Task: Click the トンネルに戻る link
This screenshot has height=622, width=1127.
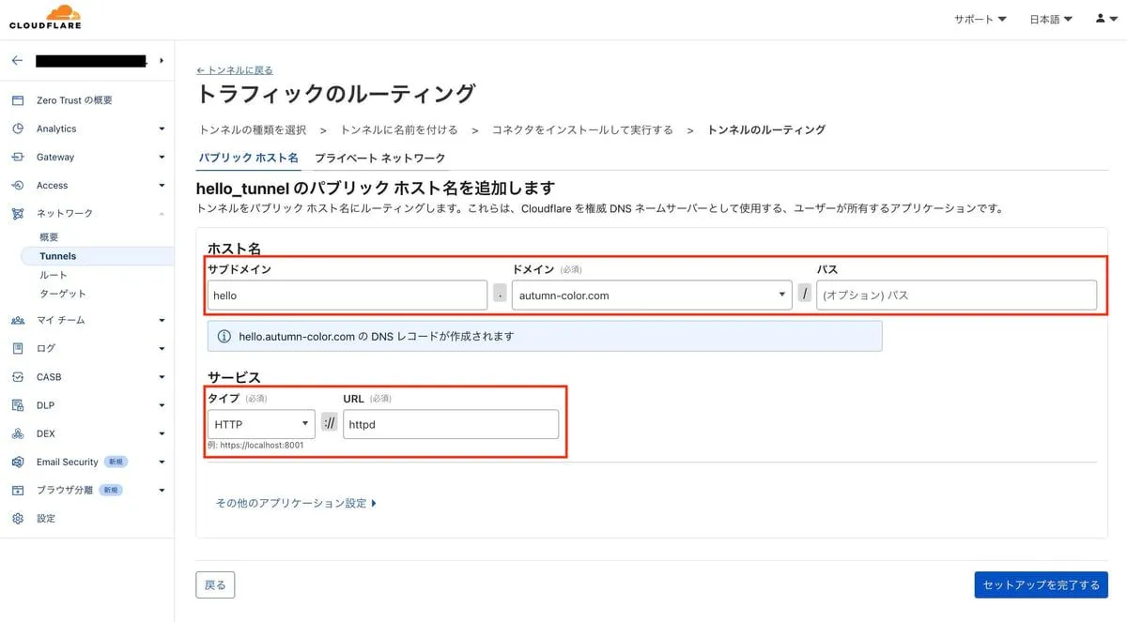Action: (235, 70)
